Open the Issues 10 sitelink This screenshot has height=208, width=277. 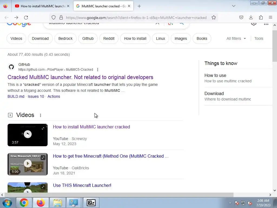tap(36, 96)
